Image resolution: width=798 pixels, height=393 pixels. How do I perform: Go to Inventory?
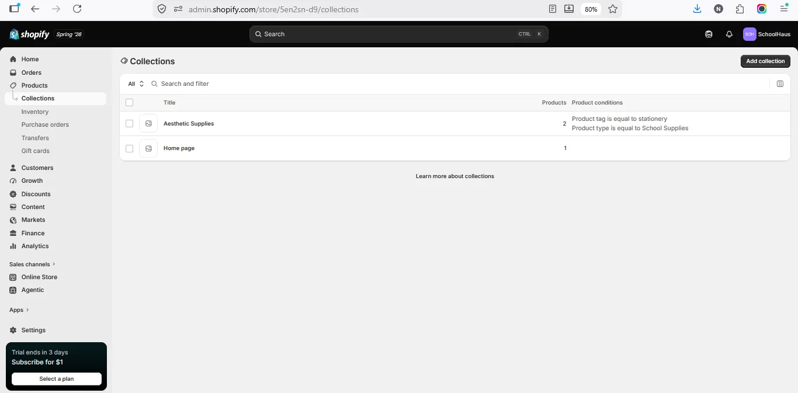point(35,112)
